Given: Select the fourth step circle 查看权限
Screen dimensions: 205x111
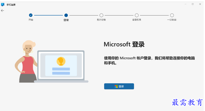Looking at the screenshot, I should tap(137, 15).
